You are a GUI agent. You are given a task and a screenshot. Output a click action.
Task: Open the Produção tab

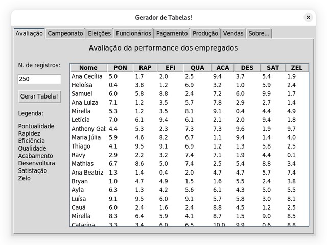pos(205,33)
